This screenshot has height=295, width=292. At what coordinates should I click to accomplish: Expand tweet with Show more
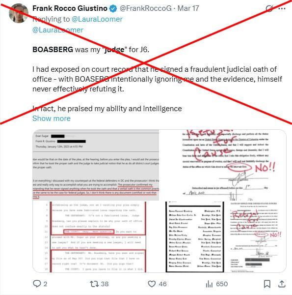[52, 118]
